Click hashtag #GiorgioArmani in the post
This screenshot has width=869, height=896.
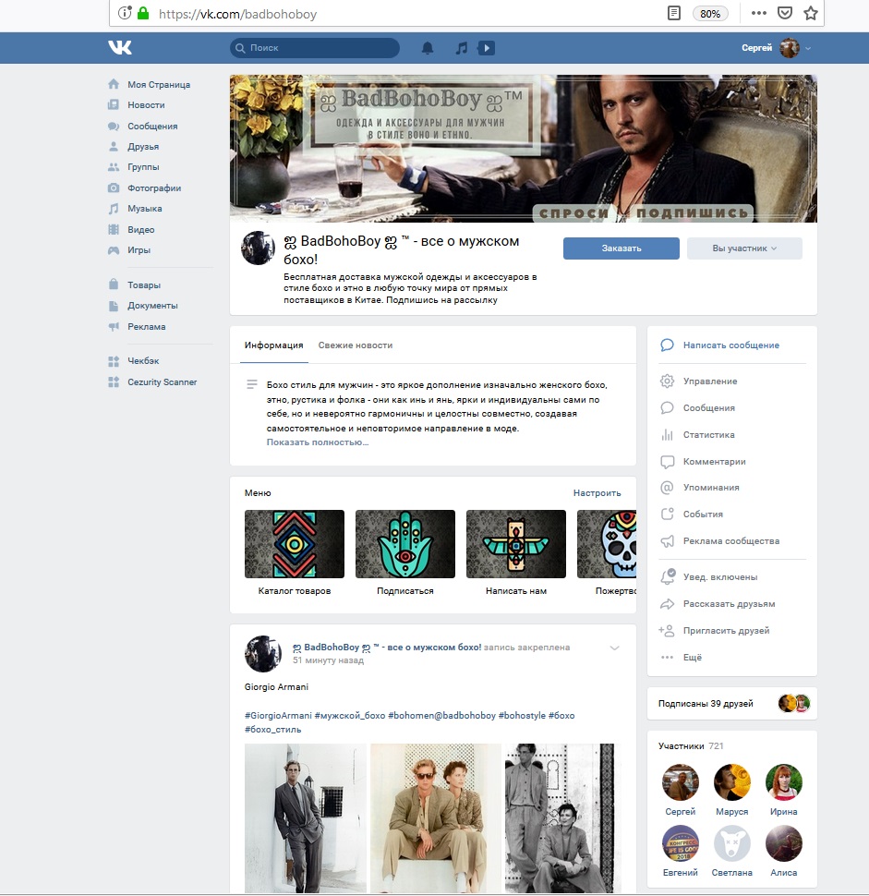pos(278,716)
